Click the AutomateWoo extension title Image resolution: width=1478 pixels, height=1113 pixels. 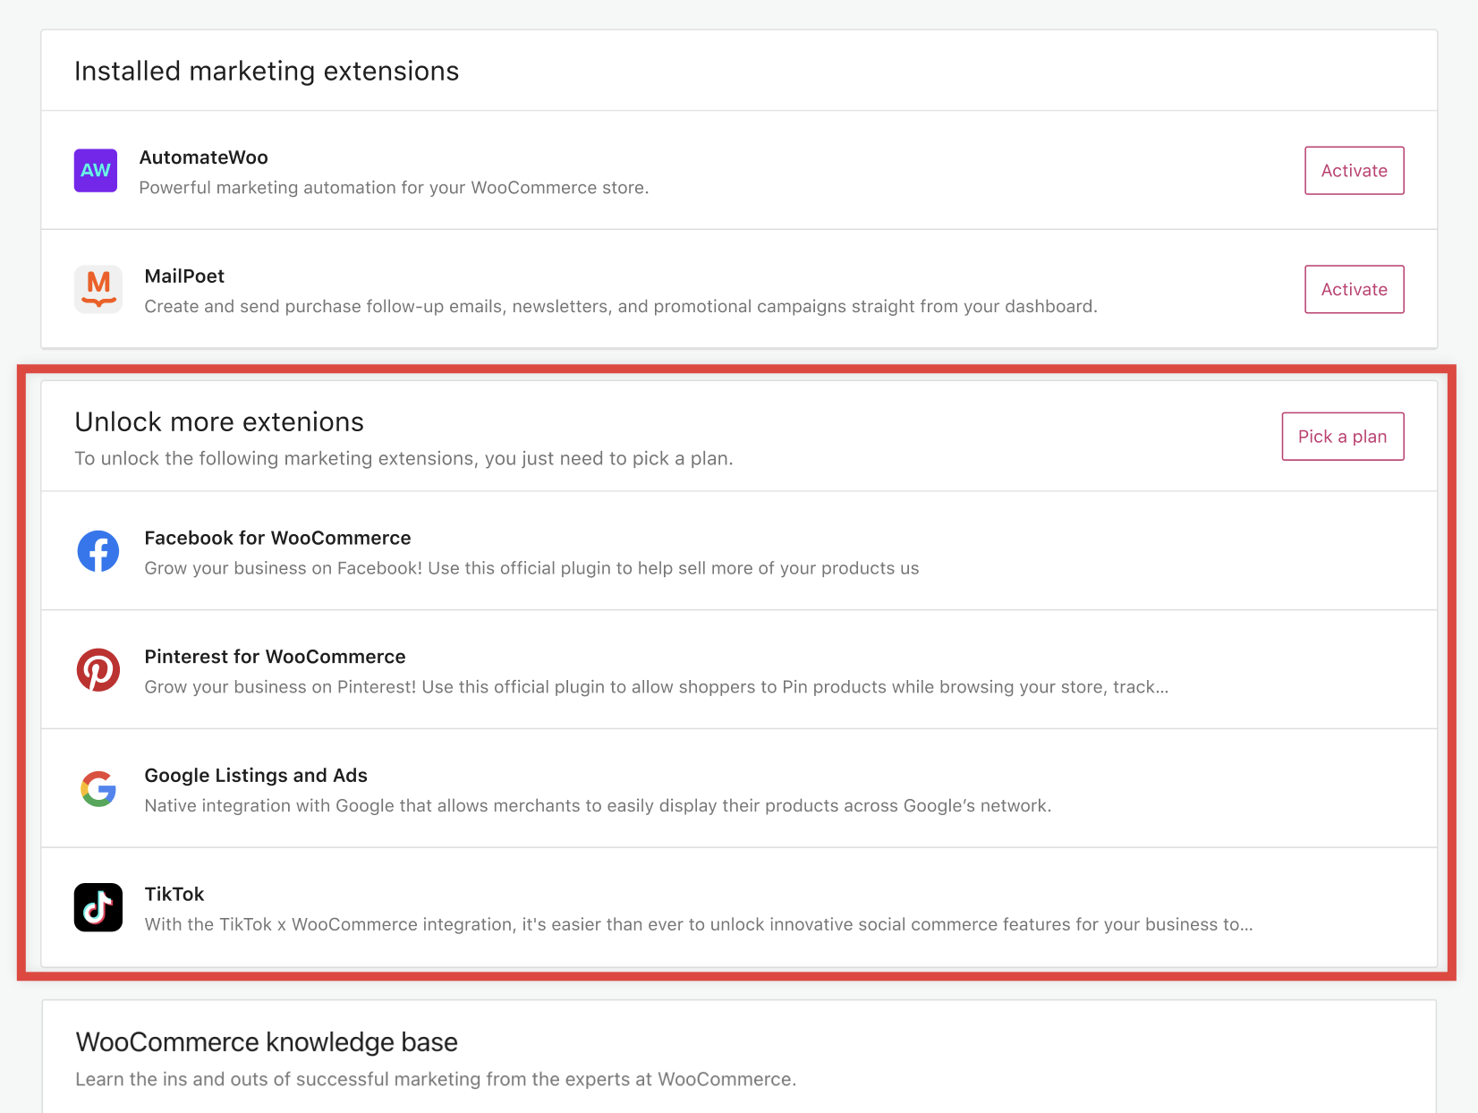click(204, 157)
